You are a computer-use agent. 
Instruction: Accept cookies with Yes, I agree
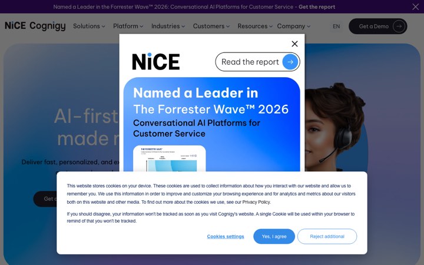[x=274, y=236]
